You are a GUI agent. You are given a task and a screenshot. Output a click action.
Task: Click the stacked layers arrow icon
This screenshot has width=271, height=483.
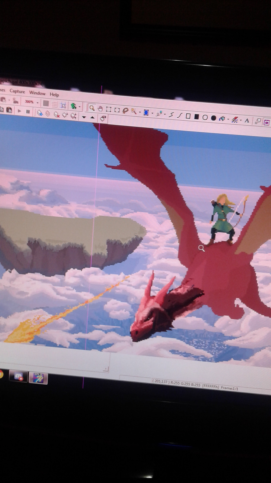73,116
